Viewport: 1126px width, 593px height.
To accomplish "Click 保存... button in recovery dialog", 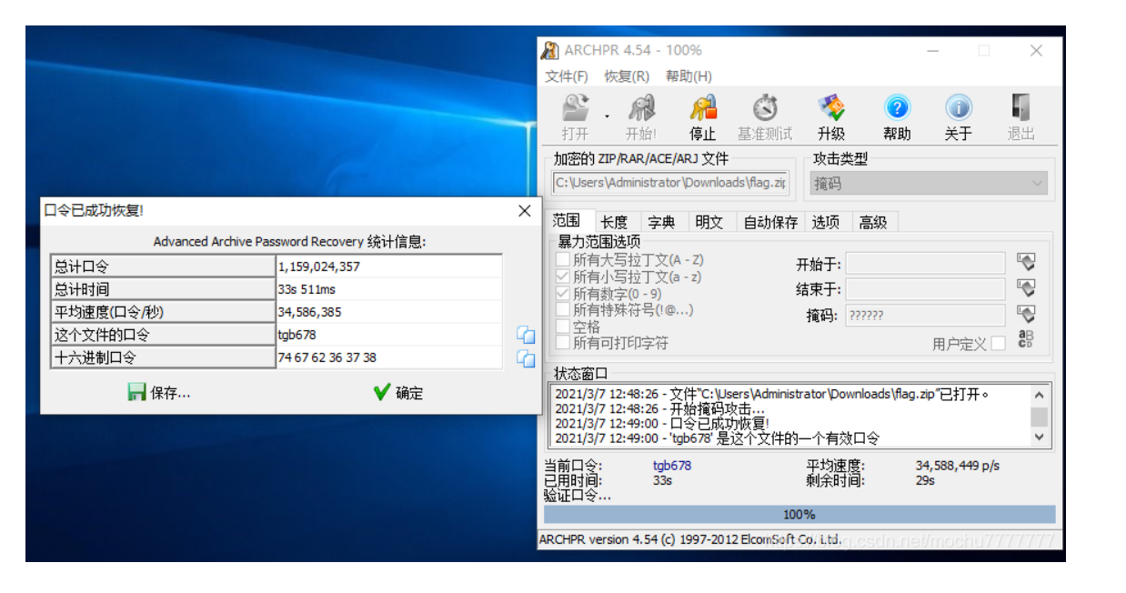I will (159, 393).
